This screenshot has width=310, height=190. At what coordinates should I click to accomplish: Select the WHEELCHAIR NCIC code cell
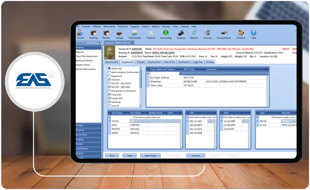(194, 81)
